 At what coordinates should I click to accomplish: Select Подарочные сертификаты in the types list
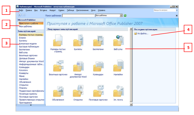[x=31, y=91]
